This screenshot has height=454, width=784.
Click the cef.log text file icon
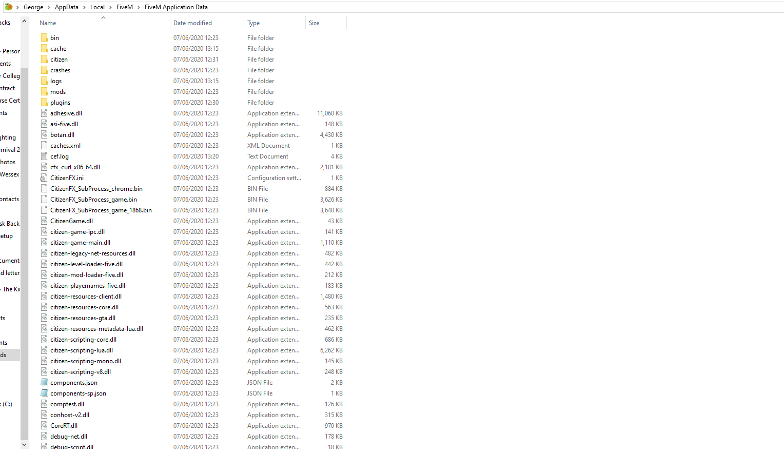coord(44,156)
